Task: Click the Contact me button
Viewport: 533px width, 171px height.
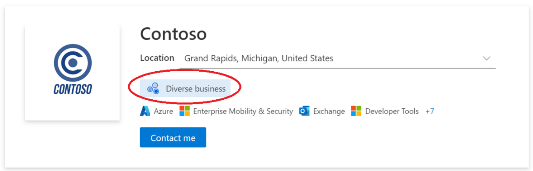Action: click(x=173, y=137)
